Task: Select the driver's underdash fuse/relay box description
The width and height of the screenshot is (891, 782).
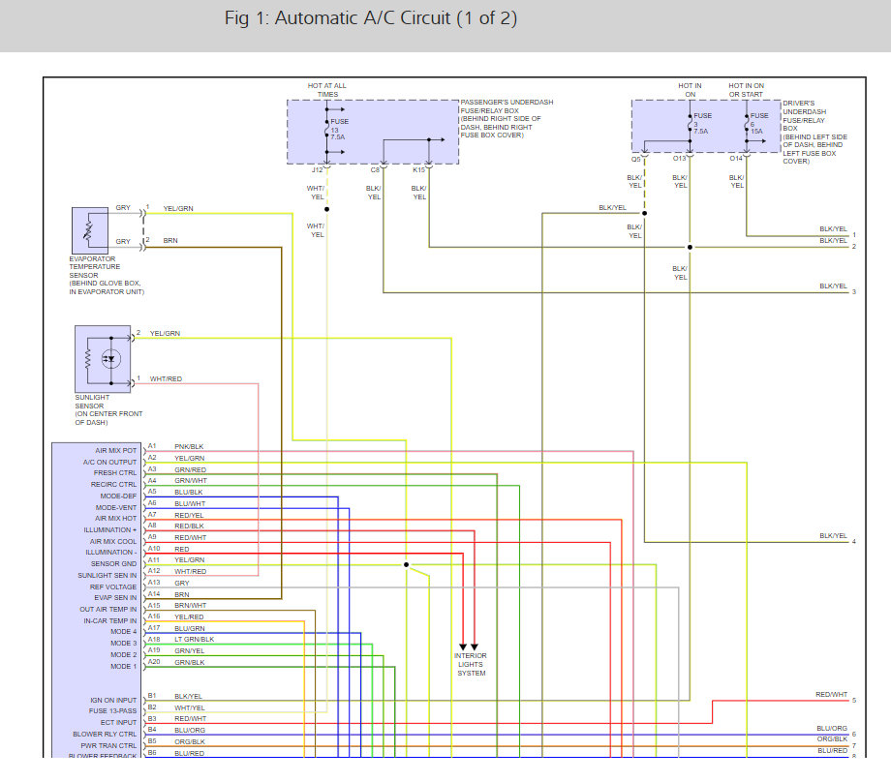Action: pos(814,133)
